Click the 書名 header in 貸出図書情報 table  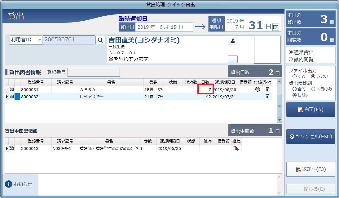click(x=111, y=82)
